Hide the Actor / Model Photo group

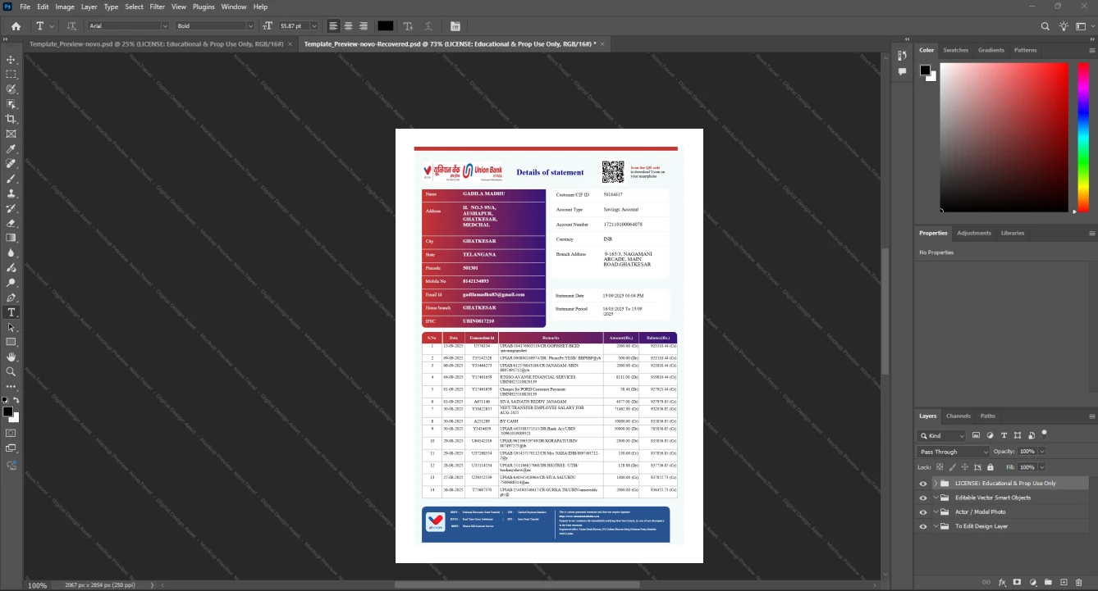click(x=923, y=512)
